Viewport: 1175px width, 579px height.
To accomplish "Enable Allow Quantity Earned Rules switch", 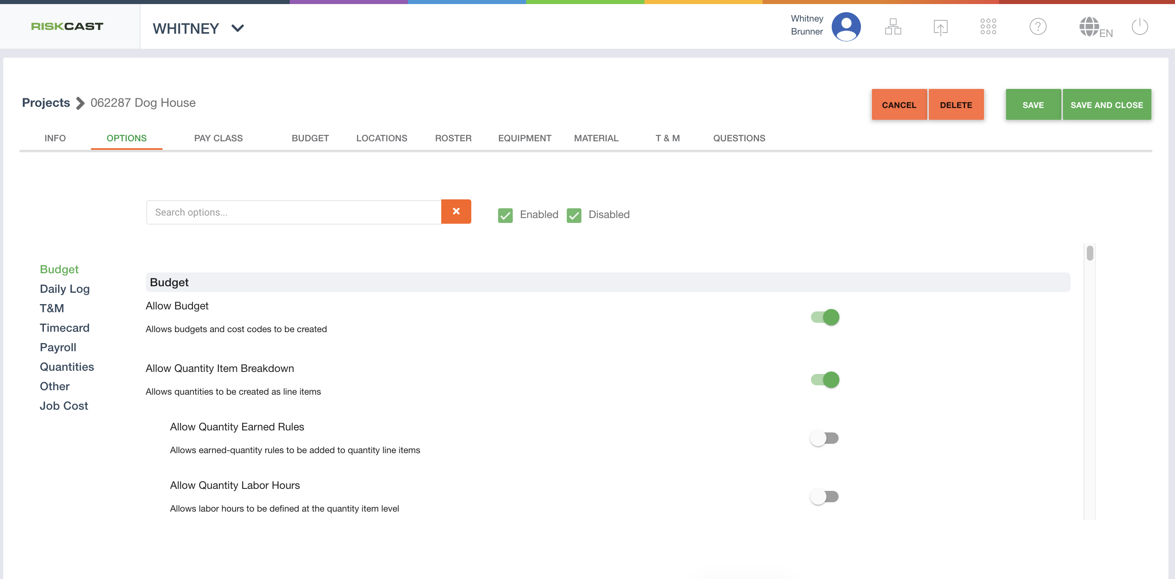I will tap(824, 438).
